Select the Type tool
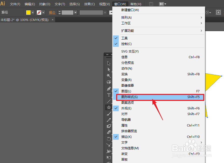The image size is (224, 163). pyautogui.click(x=109, y=95)
